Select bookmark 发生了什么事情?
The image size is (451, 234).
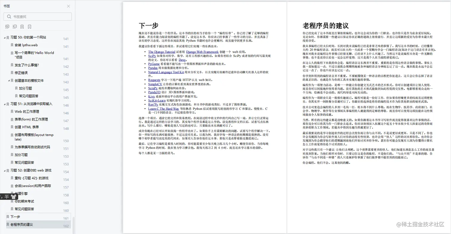[27, 65]
